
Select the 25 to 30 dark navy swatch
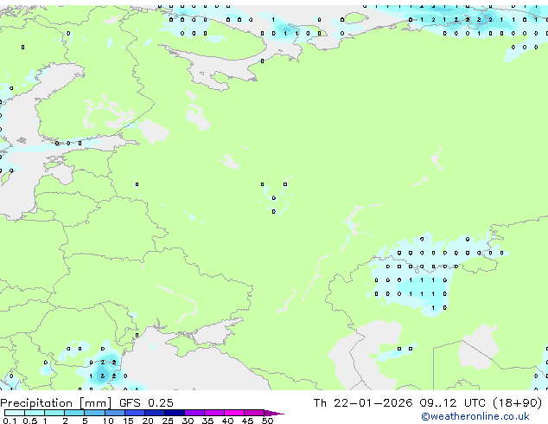point(175,413)
